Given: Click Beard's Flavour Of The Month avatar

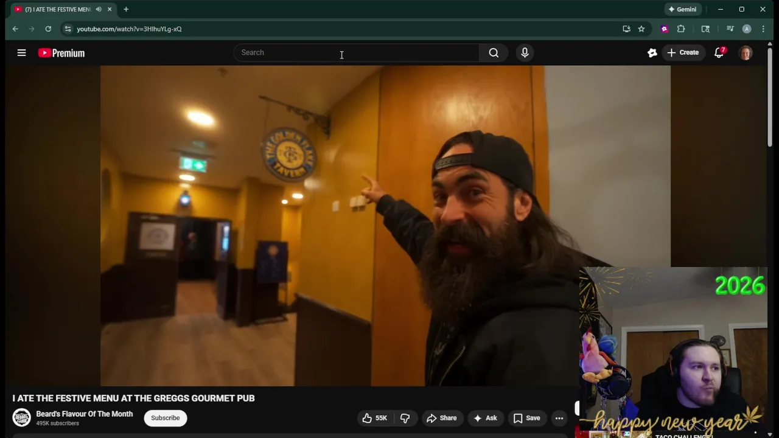Looking at the screenshot, I should point(21,417).
